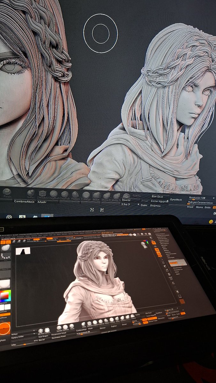This screenshot has width=216, height=383.
Task: Choose the Flatten brush on the monitor
Action: 75,196
